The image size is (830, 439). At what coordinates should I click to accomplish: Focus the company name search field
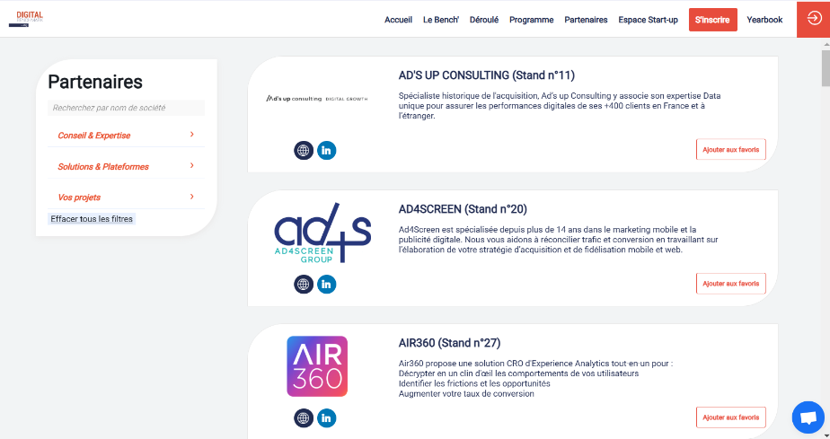(126, 108)
